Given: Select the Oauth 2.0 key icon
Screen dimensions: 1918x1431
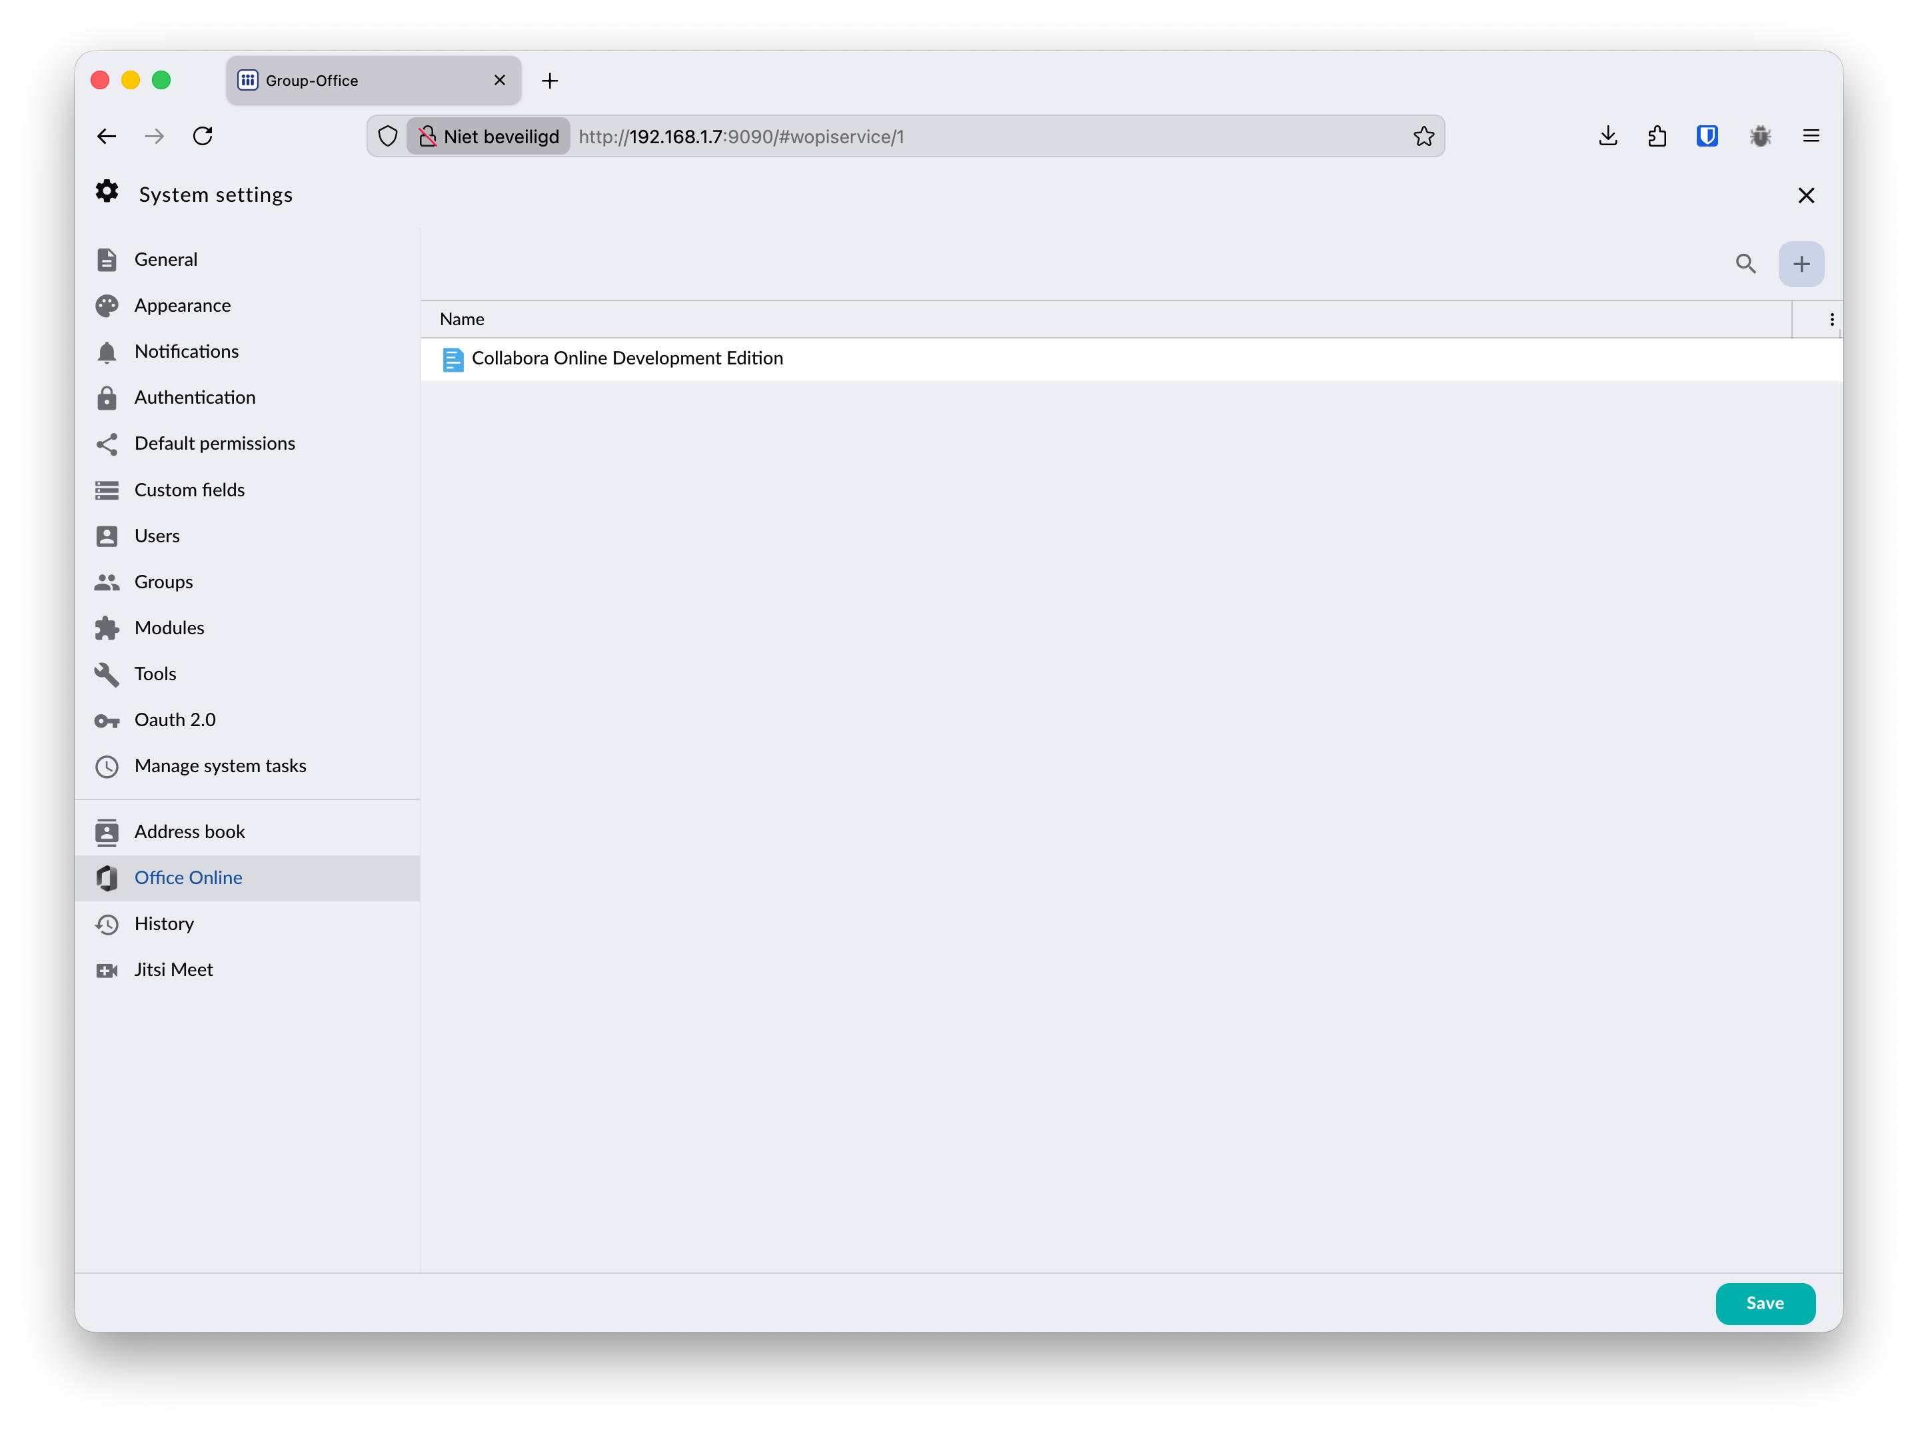Looking at the screenshot, I should click(107, 720).
